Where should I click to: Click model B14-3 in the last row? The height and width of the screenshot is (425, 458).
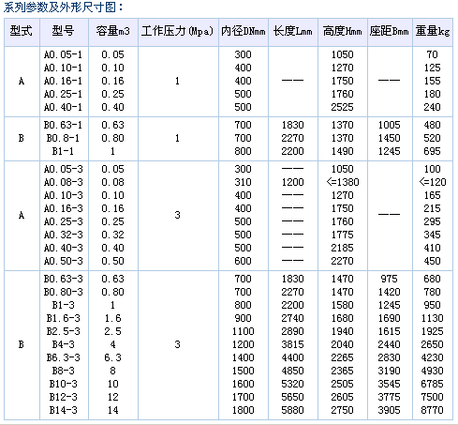click(x=64, y=410)
